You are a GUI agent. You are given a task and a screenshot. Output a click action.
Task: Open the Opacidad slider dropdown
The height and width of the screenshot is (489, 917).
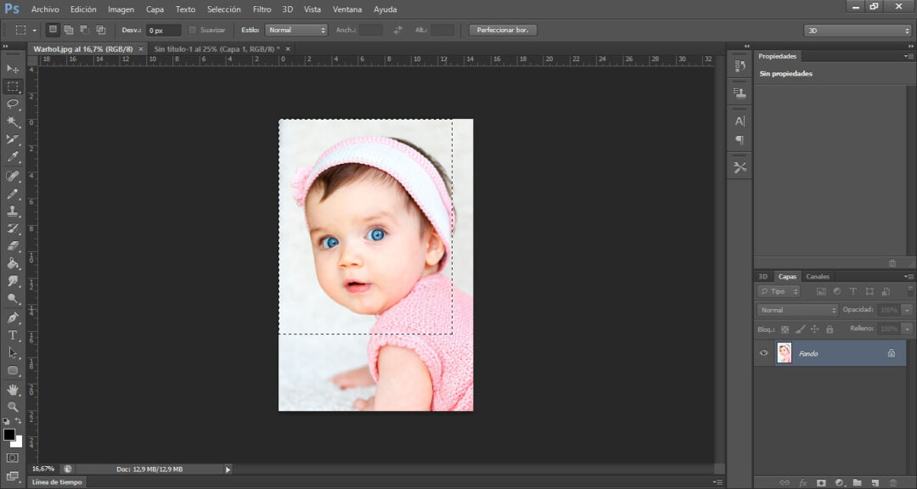(907, 310)
